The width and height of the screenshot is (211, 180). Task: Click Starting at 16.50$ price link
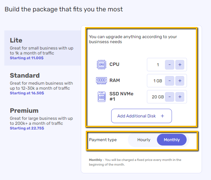(x=27, y=93)
